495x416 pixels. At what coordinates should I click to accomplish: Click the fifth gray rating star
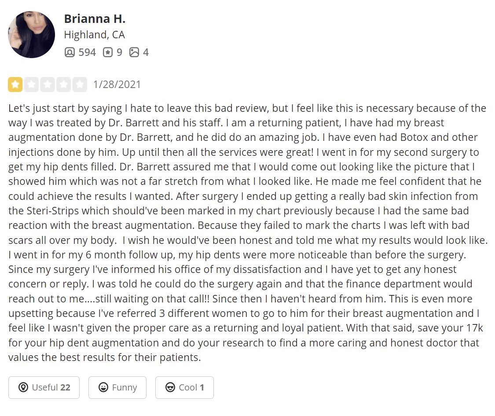[80, 85]
